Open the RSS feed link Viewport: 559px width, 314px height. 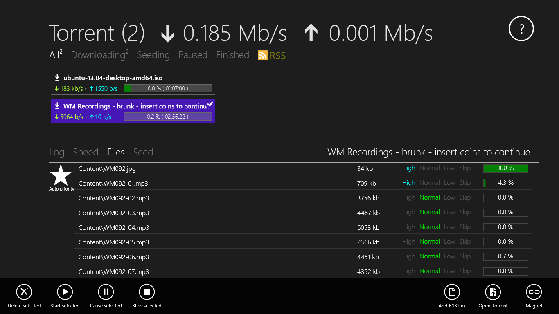tap(272, 55)
